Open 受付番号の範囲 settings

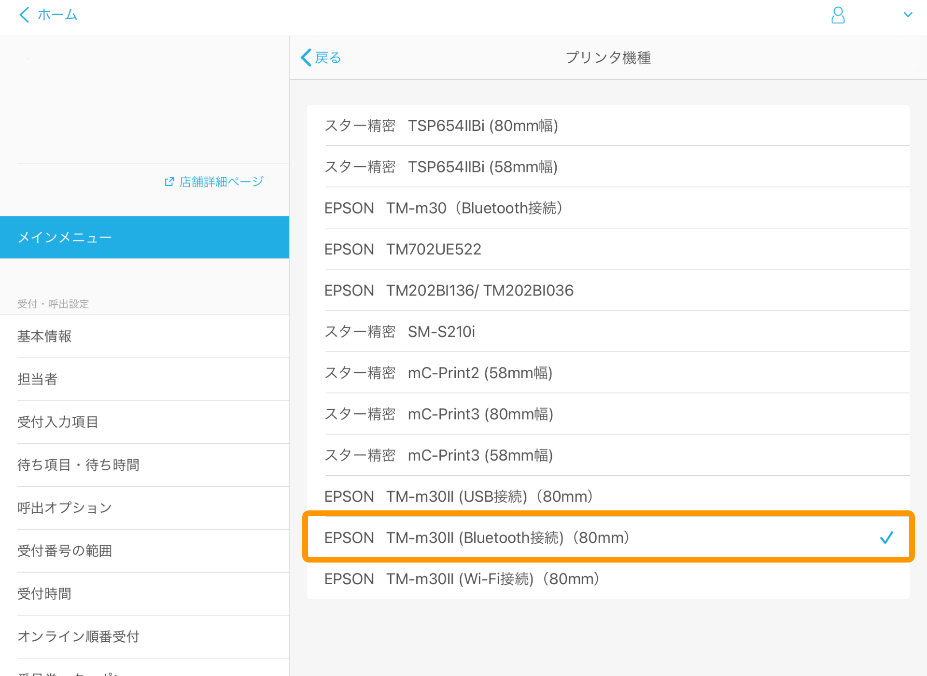(x=144, y=551)
